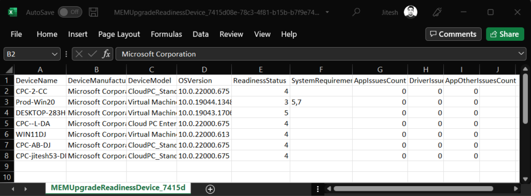Select the CPC-AB-DJ cell

pos(40,145)
